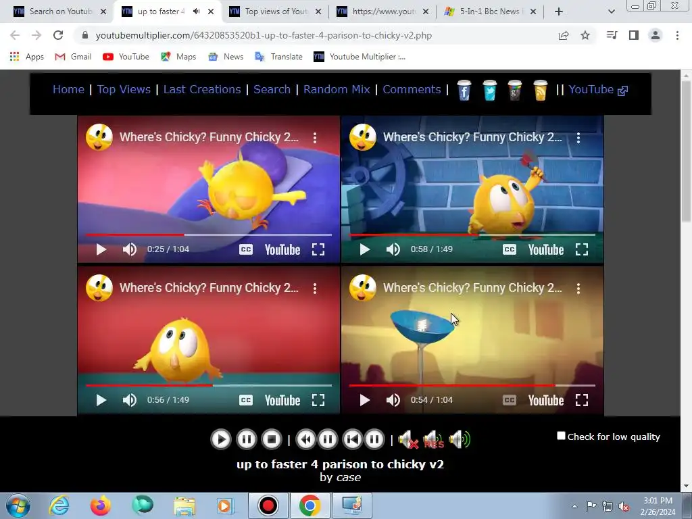The width and height of the screenshot is (692, 519).
Task: Toggle captions on the 0:58 / 1:49 video
Action: 510,249
